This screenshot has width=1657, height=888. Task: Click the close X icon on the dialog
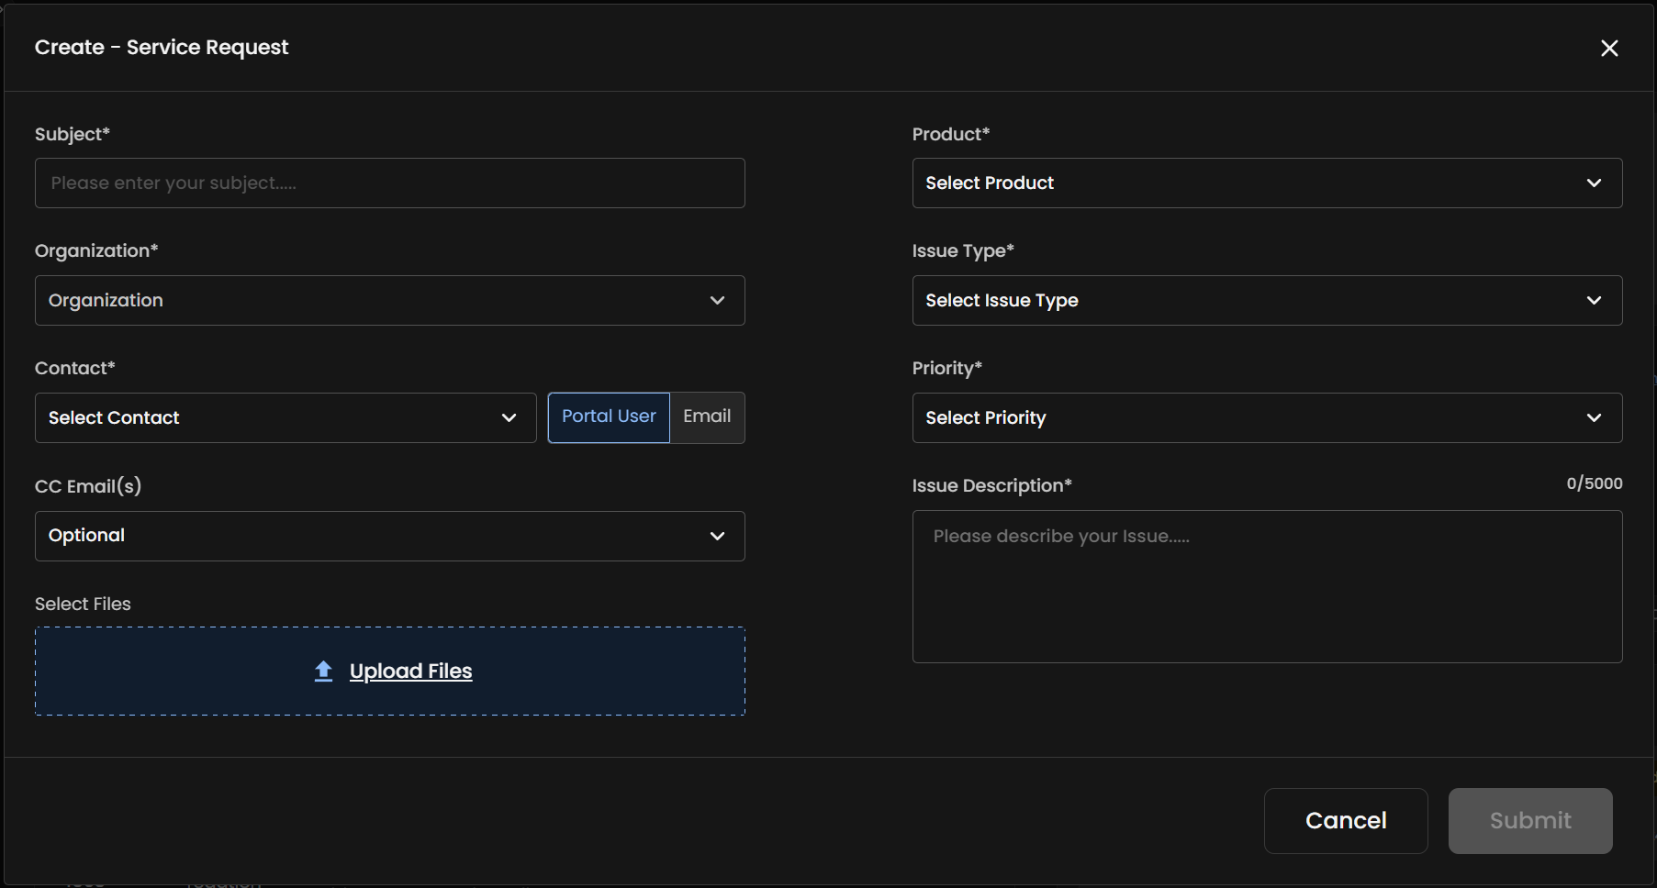click(x=1609, y=48)
